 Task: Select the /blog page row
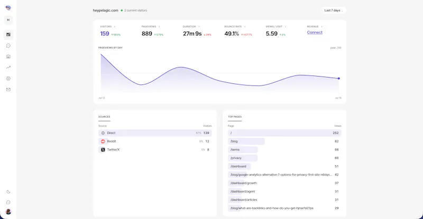[x=284, y=141]
